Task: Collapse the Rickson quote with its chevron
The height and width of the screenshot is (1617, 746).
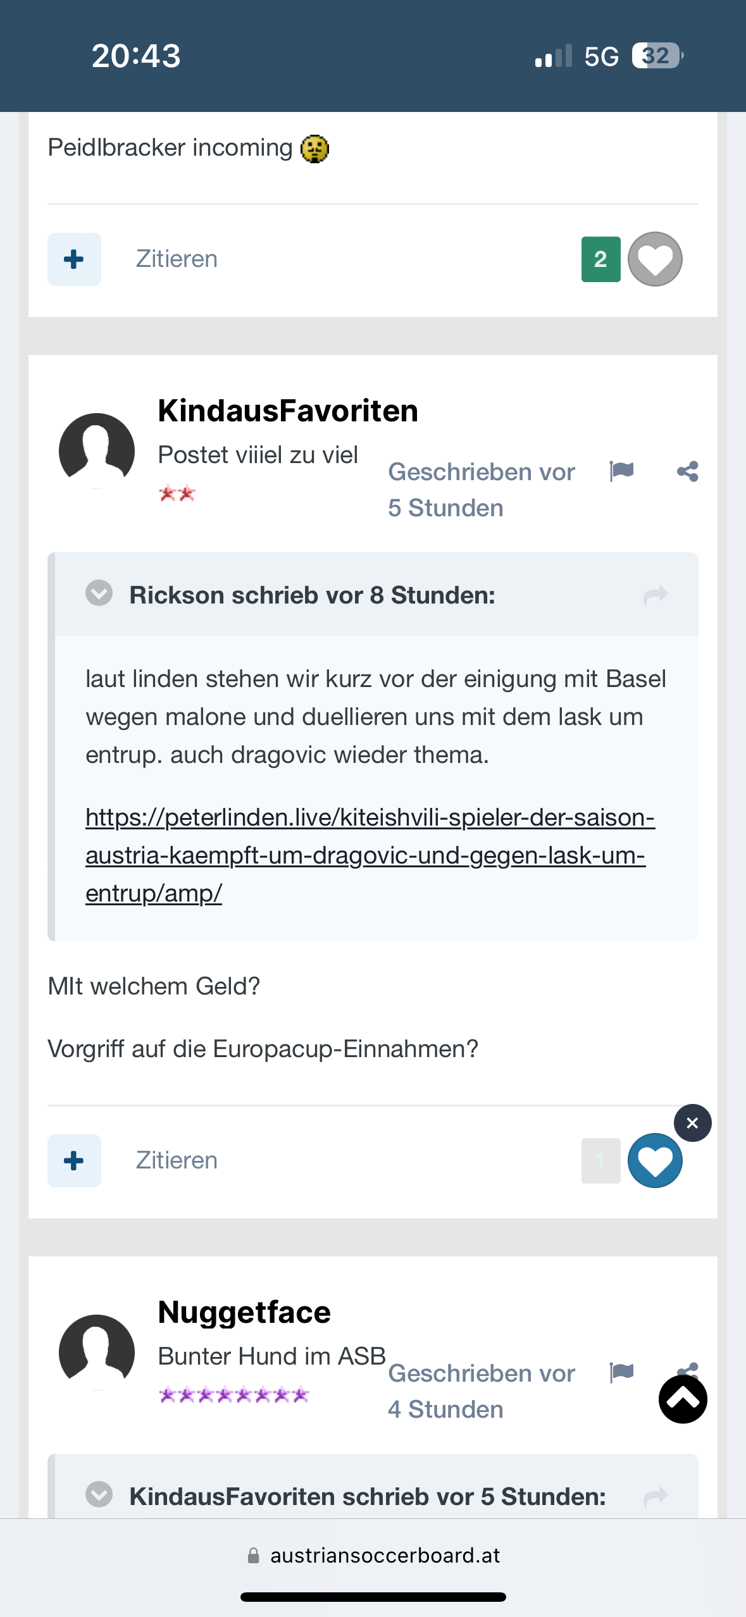Action: 99,593
